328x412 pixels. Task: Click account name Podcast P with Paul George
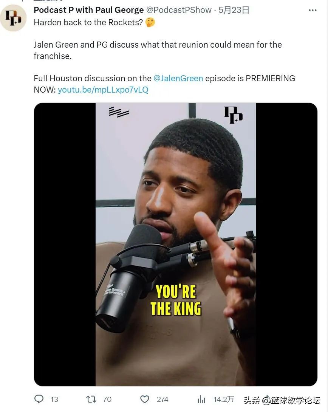pos(88,10)
